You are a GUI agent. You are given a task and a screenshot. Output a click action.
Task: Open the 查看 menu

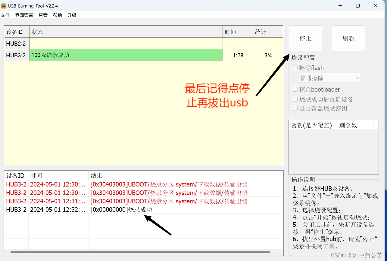[x=43, y=15]
